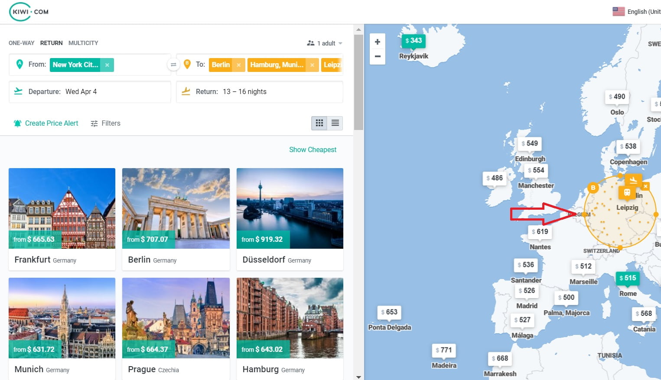Open Departure date field Wed Apr 4

point(90,92)
